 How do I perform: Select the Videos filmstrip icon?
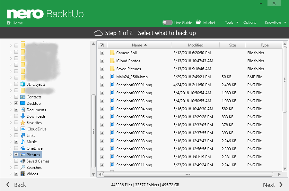coord(23,174)
